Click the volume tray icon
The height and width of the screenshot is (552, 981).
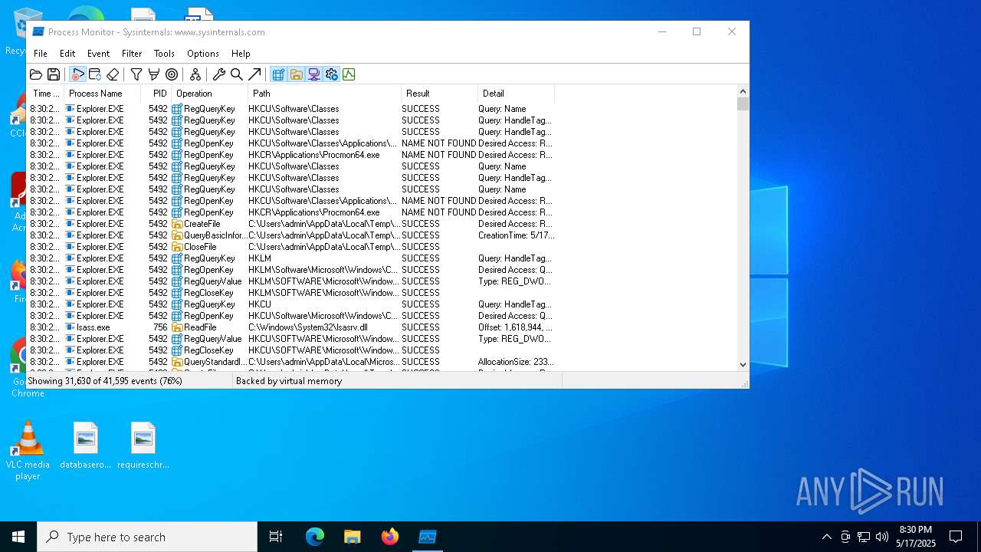click(882, 537)
